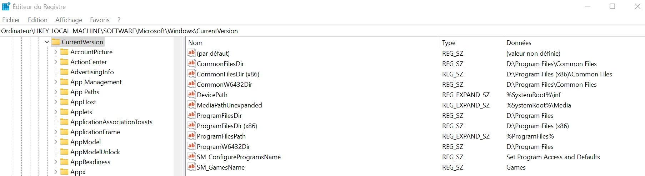This screenshot has width=645, height=176.
Task: Click the Applets folder icon
Action: click(64, 112)
